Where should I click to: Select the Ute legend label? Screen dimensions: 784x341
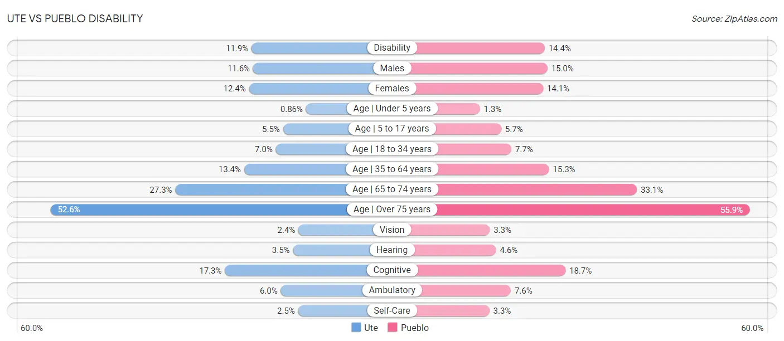(x=371, y=328)
